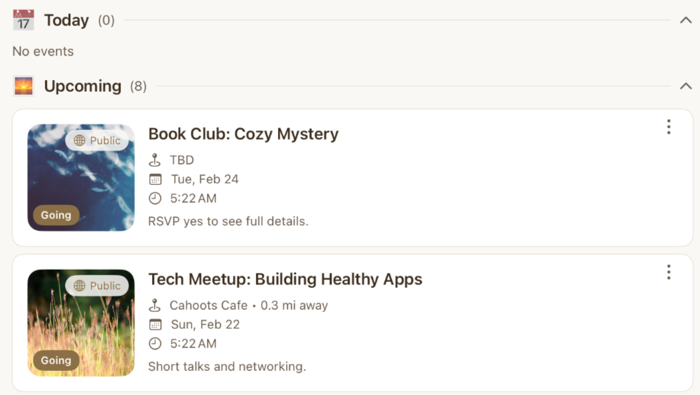Select the calendar date icon under Book Club
Screen dimensions: 700x395
(x=155, y=179)
